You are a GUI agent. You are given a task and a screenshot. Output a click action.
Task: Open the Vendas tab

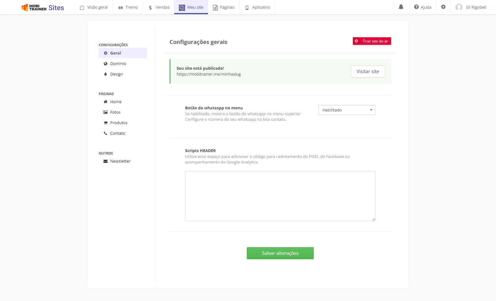159,7
